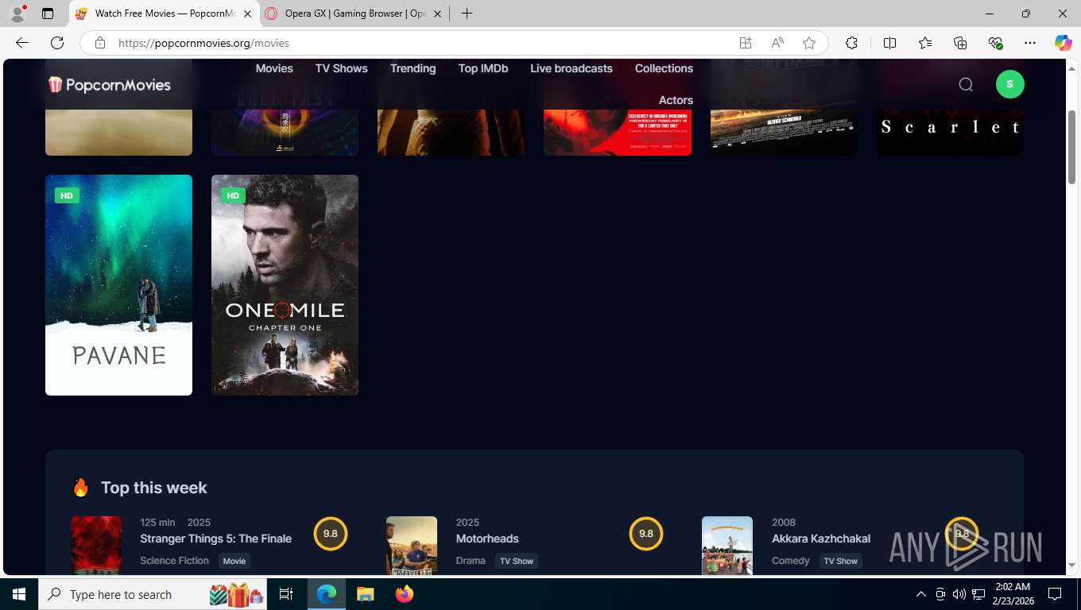Go to PopcornMovies home logo
Image resolution: width=1081 pixels, height=610 pixels.
coord(109,84)
